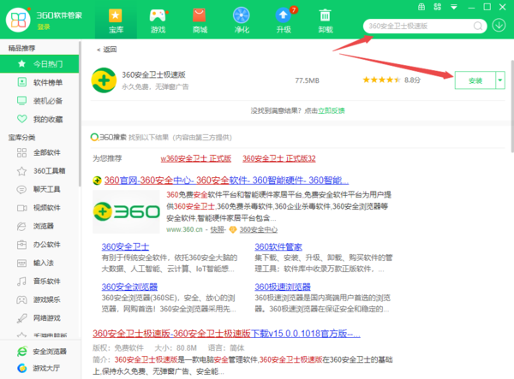Click the search input field
514x379 pixels.
(x=420, y=26)
